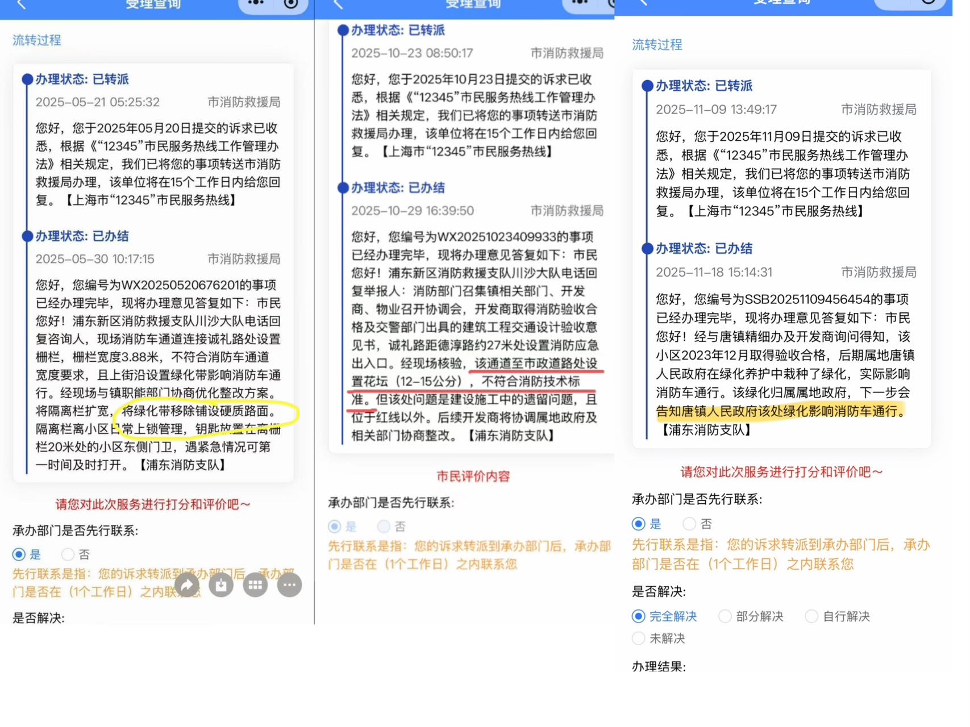
Task: Click 流转过程 heading in right panel
Action: tap(657, 45)
